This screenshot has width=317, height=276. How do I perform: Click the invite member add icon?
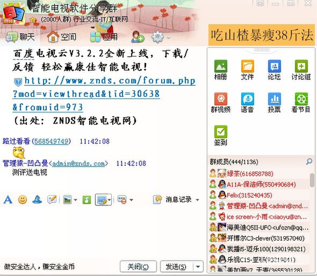(138, 37)
